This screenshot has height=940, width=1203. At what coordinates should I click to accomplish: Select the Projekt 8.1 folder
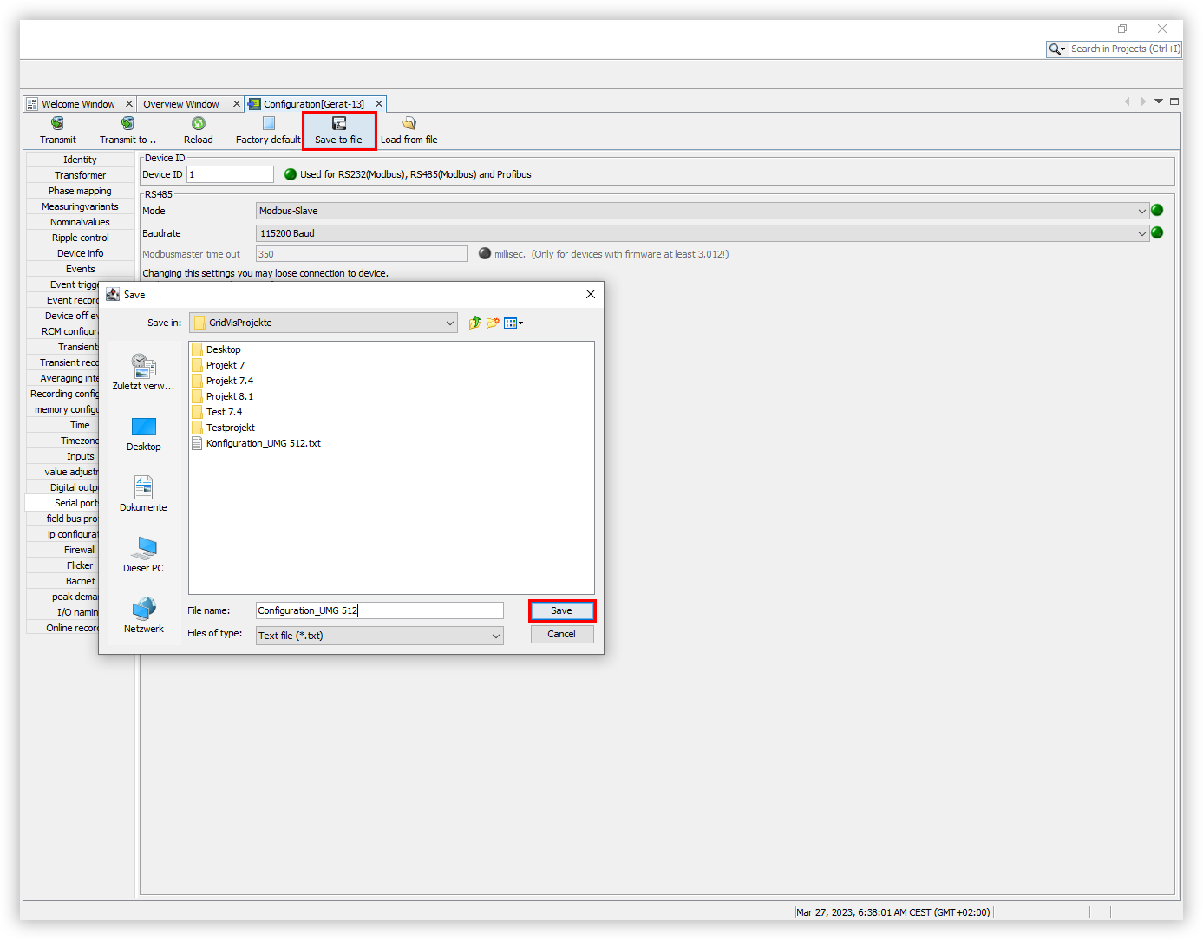click(229, 396)
